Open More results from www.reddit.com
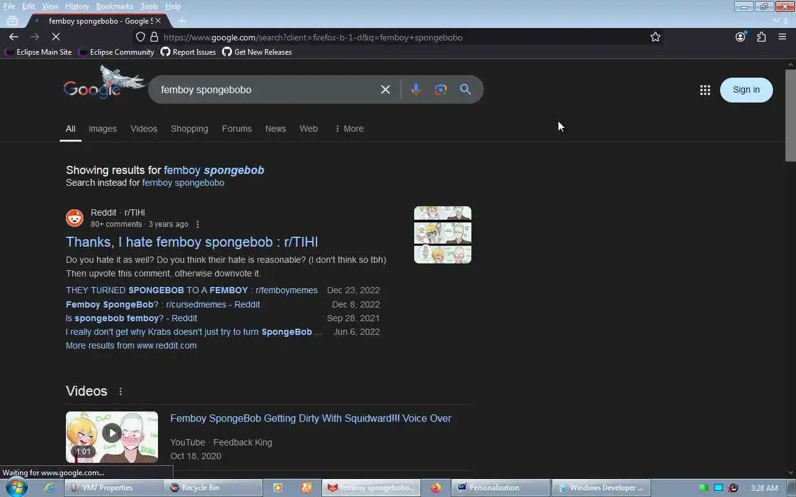This screenshot has height=497, width=796. pos(131,345)
